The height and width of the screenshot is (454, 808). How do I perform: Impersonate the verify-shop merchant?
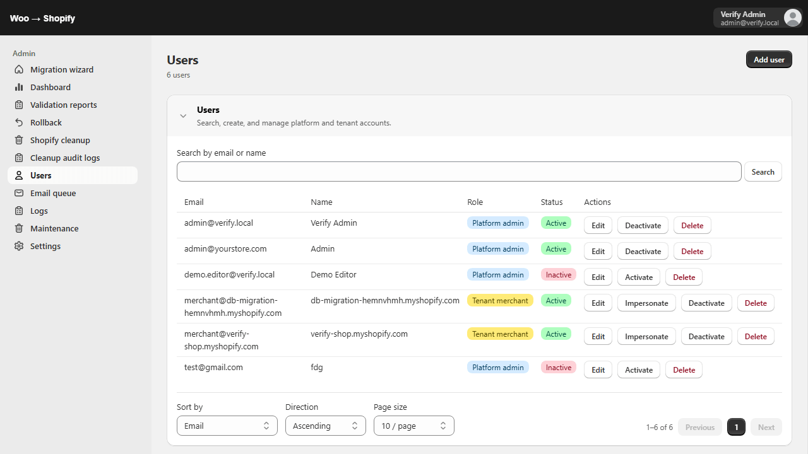pos(646,336)
